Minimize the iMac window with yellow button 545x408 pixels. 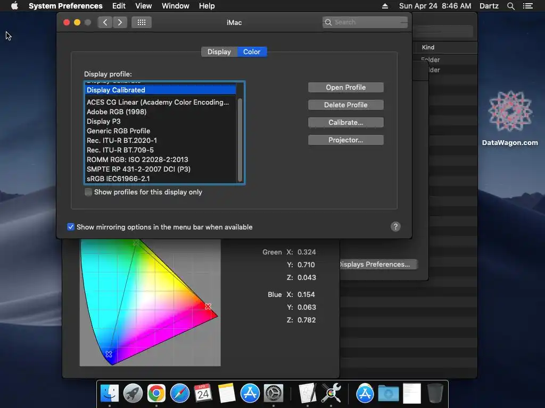77,22
